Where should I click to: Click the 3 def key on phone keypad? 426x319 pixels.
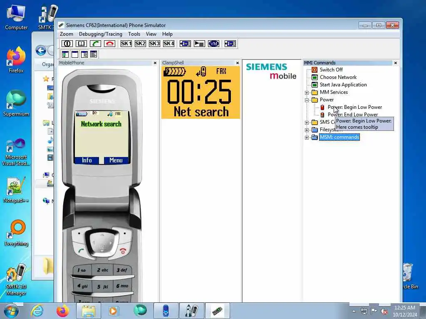122,270
